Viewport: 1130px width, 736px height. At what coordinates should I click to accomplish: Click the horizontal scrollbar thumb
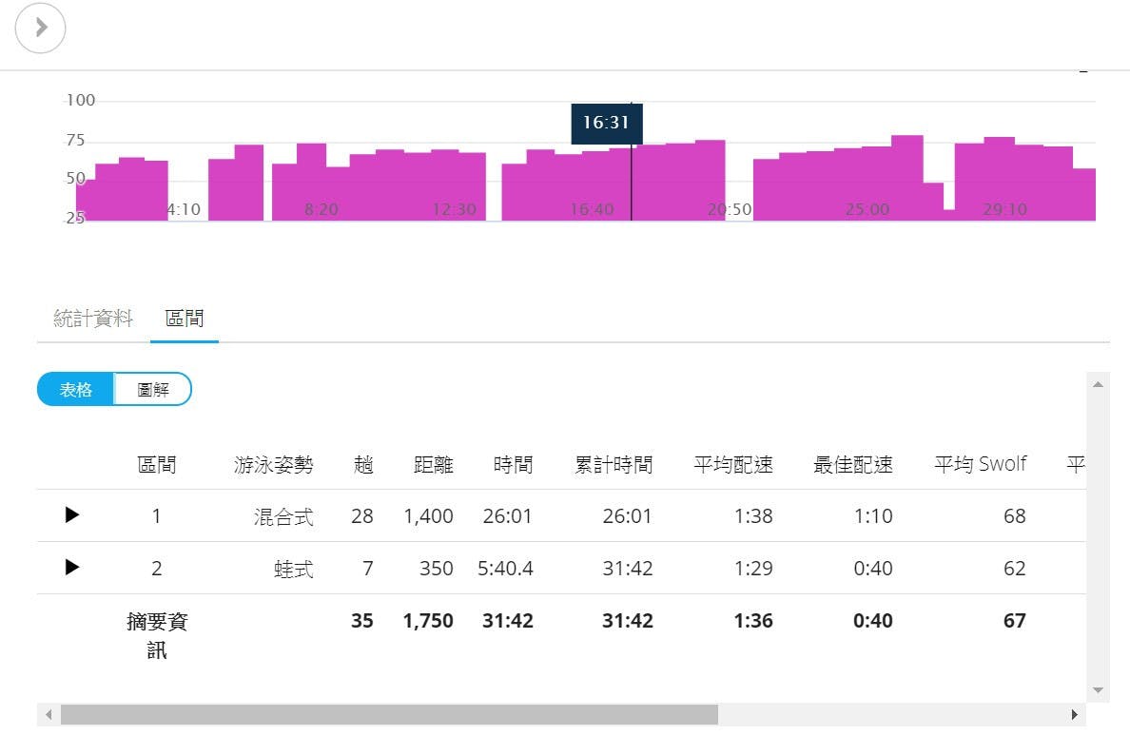tap(388, 714)
